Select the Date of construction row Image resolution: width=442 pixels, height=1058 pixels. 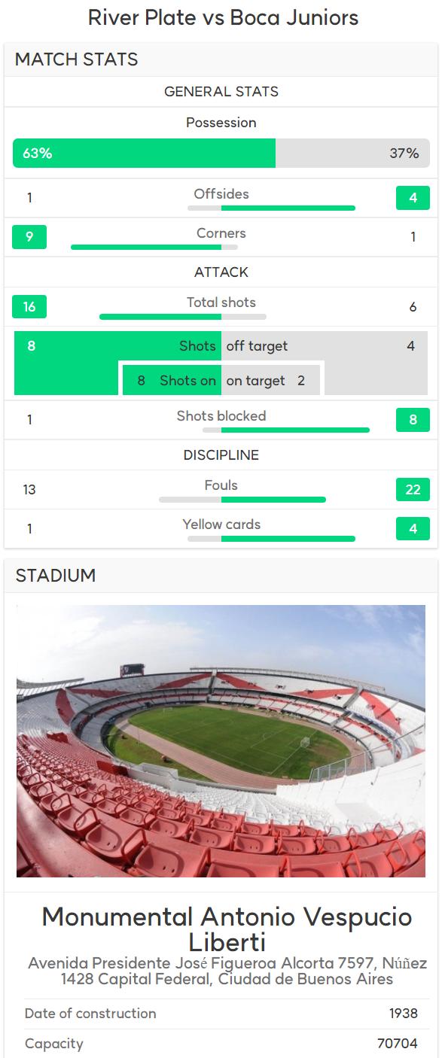pyautogui.click(x=221, y=1014)
